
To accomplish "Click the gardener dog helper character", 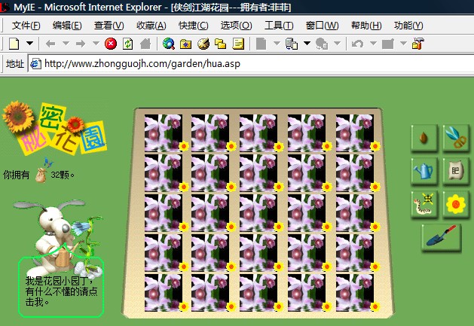I will tap(59, 237).
